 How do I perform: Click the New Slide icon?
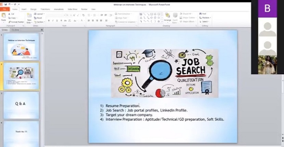[x=29, y=15]
